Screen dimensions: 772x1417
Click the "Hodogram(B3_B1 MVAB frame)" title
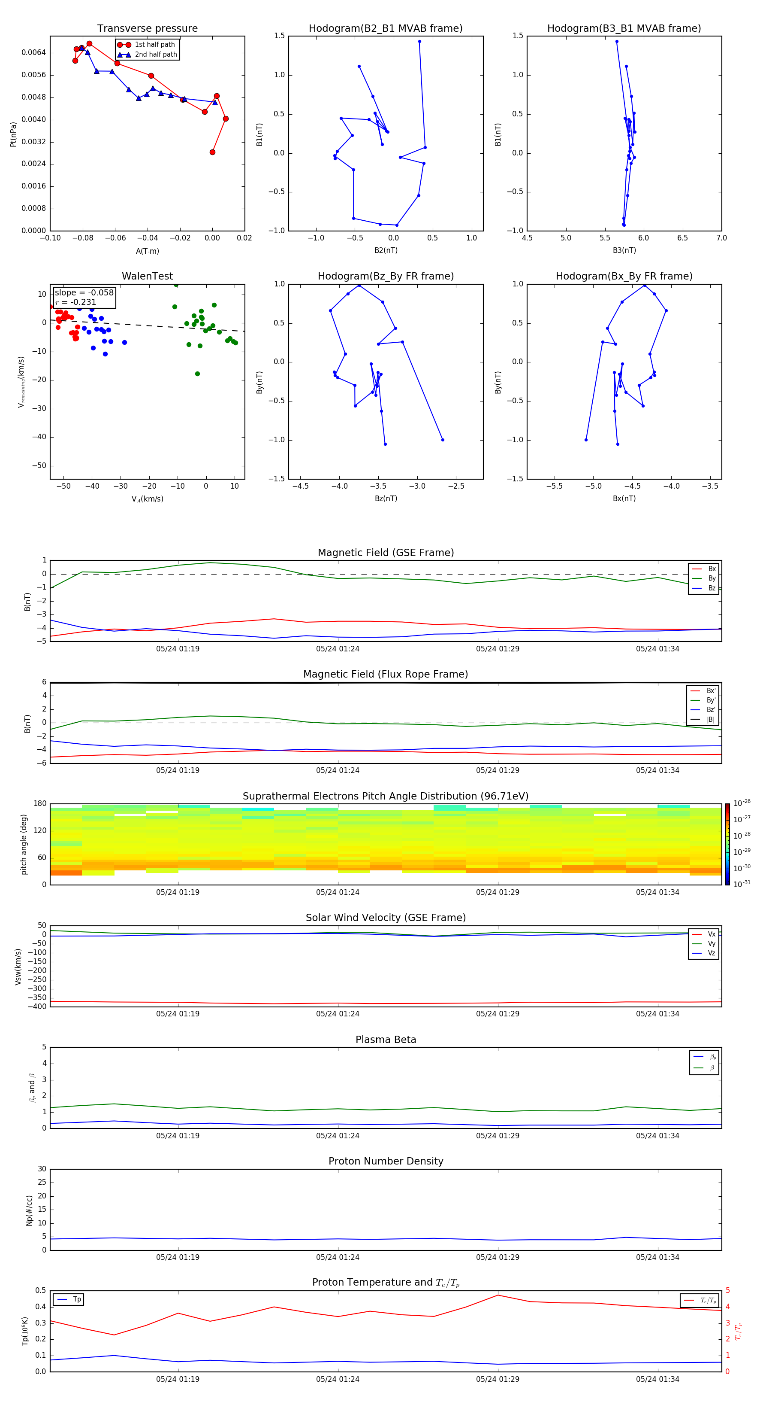[624, 29]
